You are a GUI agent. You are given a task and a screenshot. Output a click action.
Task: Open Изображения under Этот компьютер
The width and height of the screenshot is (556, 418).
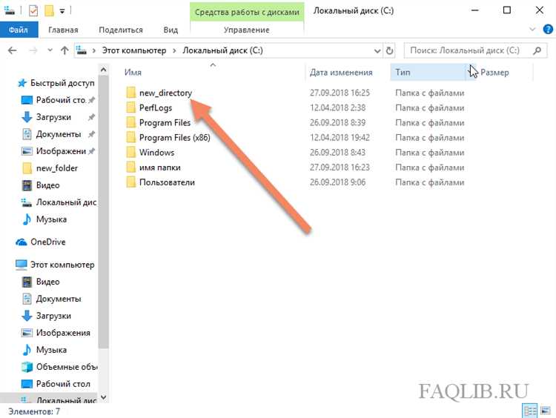(x=63, y=333)
